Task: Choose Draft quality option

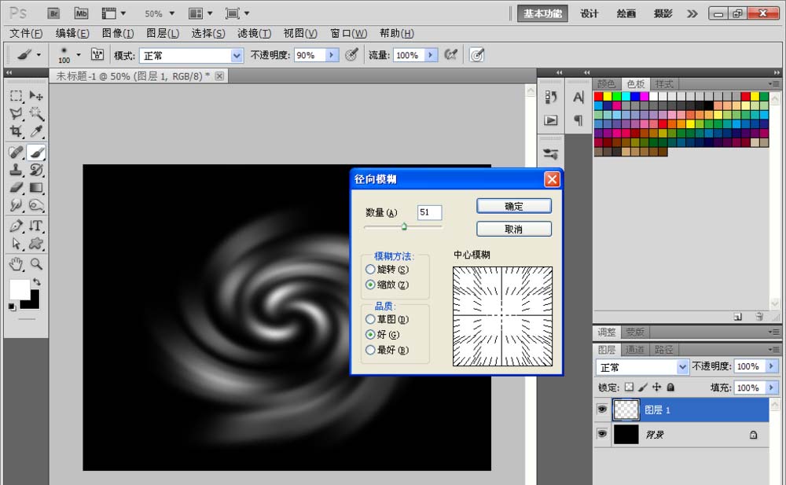Action: 370,319
